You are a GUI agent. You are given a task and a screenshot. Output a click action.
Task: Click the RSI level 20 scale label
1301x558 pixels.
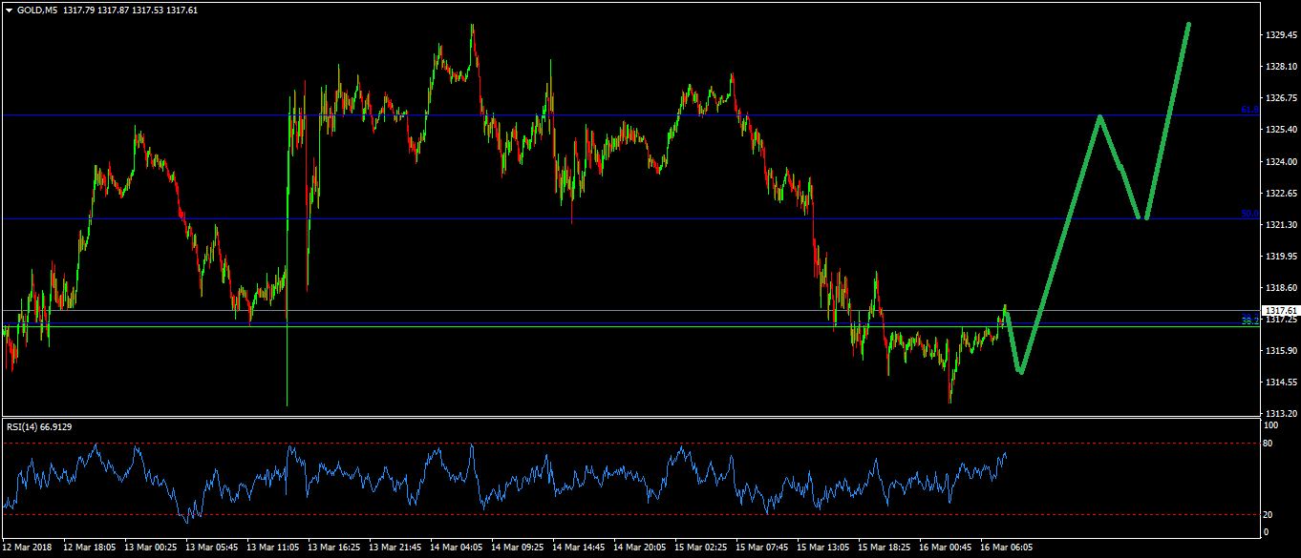coord(1268,515)
